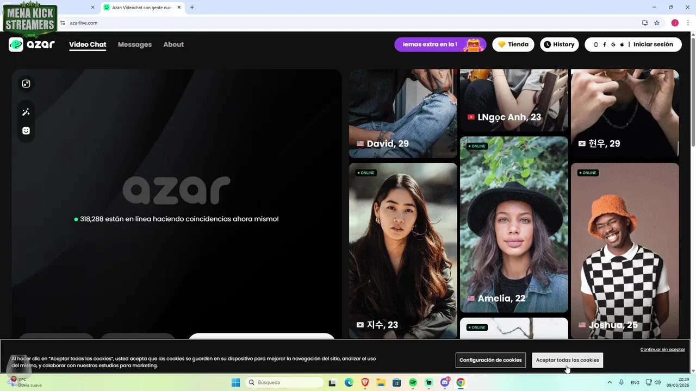This screenshot has height=391, width=696.
Task: Launch Microsoft Edge from taskbar
Action: [x=349, y=382]
